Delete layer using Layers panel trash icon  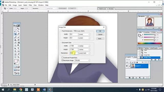(x=147, y=78)
